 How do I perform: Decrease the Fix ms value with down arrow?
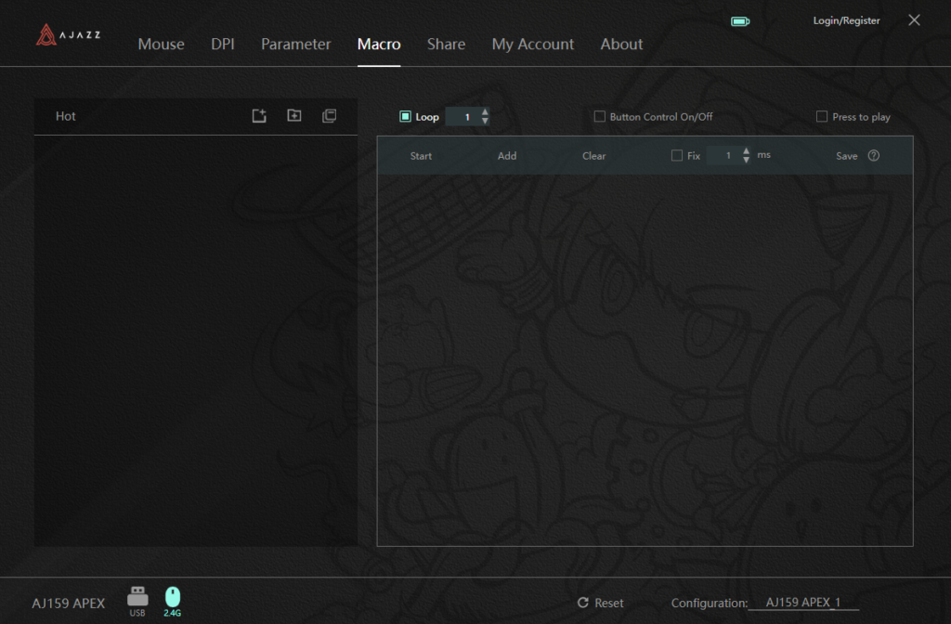pos(747,161)
